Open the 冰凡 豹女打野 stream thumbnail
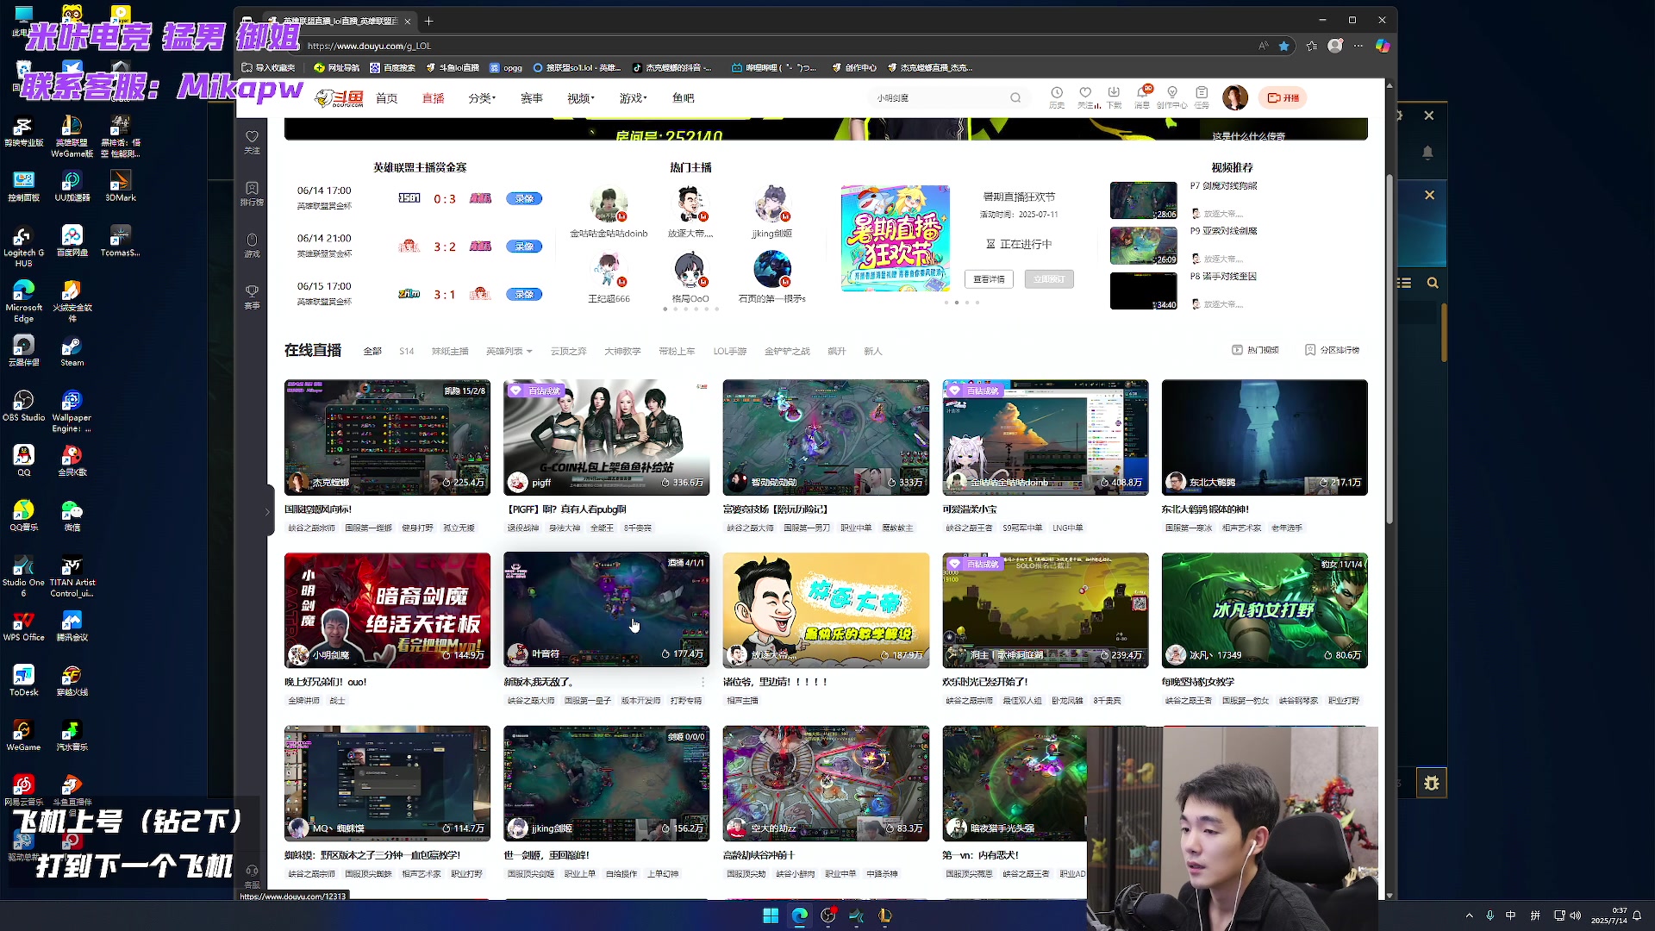This screenshot has height=931, width=1655. pos(1265,610)
